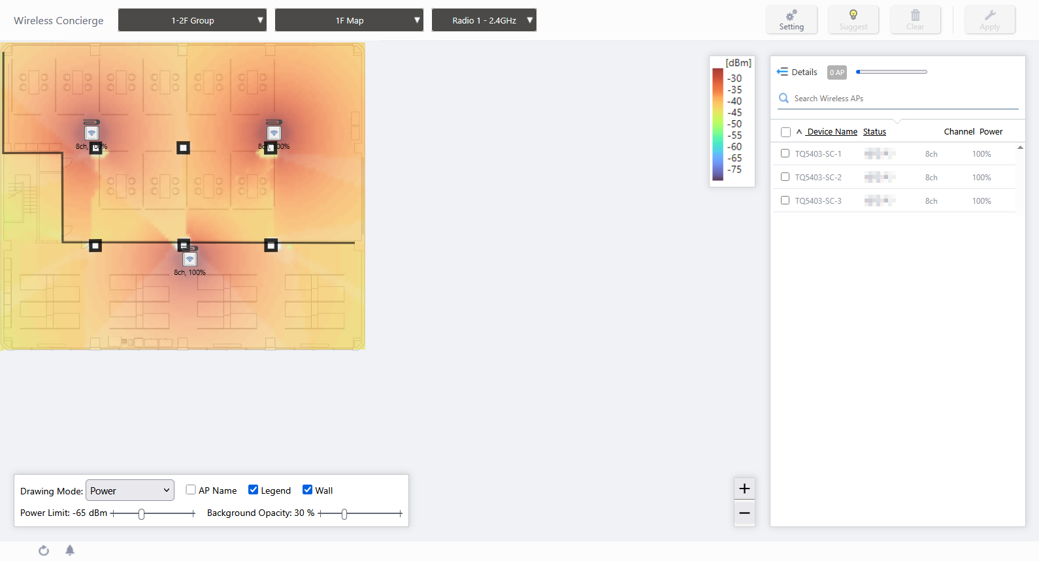Viewport: 1039px width, 561px height.
Task: Click the zoom in plus button
Action: click(744, 489)
